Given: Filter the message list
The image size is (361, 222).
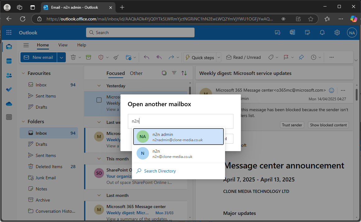Looking at the screenshot, I should coord(174,73).
